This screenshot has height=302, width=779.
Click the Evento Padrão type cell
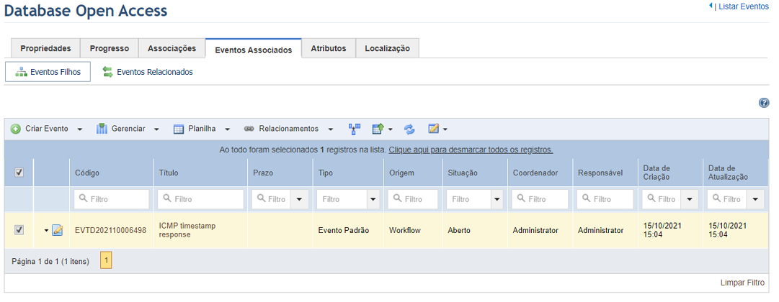point(344,231)
